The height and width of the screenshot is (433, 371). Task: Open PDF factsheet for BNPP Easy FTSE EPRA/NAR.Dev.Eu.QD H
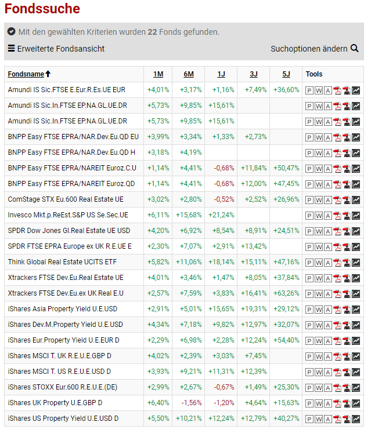tap(337, 152)
